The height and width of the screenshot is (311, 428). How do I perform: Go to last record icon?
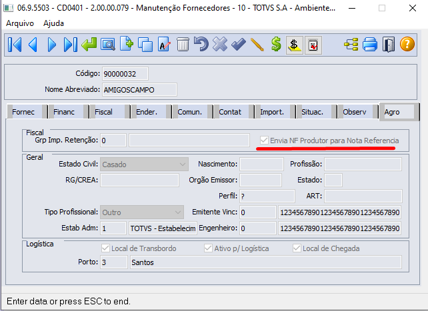coord(70,45)
